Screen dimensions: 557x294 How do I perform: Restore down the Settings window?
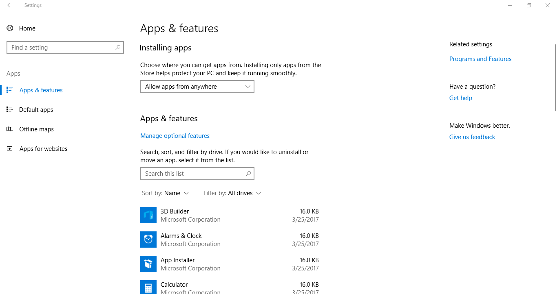click(529, 5)
